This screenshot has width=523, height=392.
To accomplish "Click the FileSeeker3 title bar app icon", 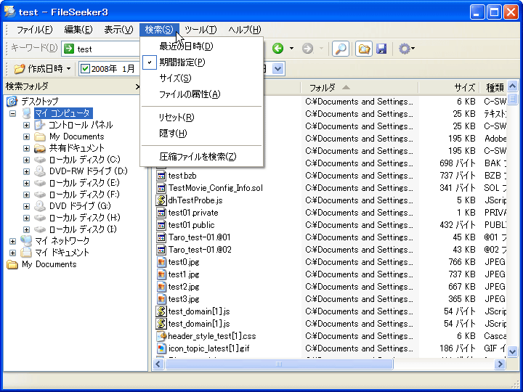I will [x=9, y=12].
